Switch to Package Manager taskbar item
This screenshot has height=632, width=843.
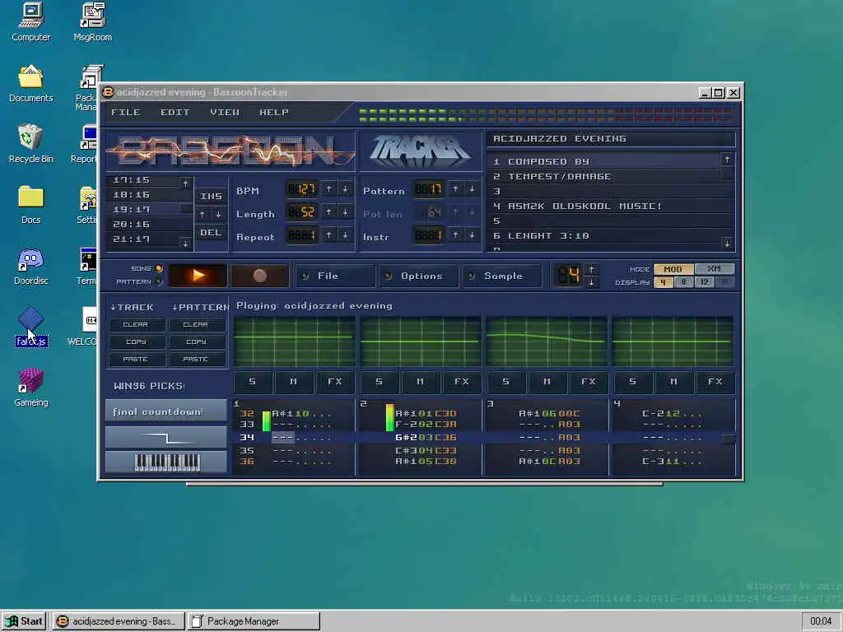[x=253, y=621]
